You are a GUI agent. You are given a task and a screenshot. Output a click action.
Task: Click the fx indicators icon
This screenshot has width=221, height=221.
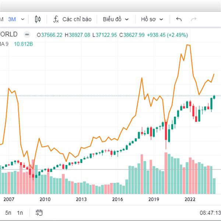(x=56, y=19)
